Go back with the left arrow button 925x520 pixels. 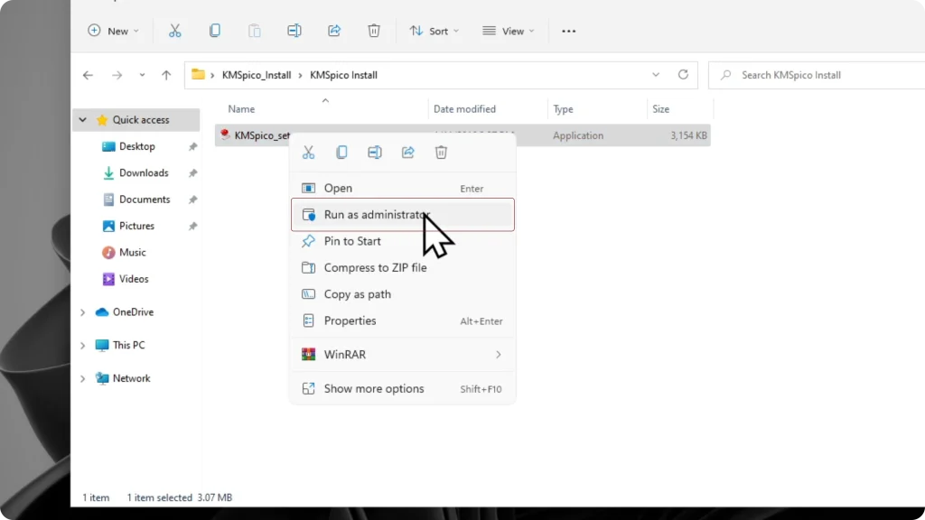point(88,75)
